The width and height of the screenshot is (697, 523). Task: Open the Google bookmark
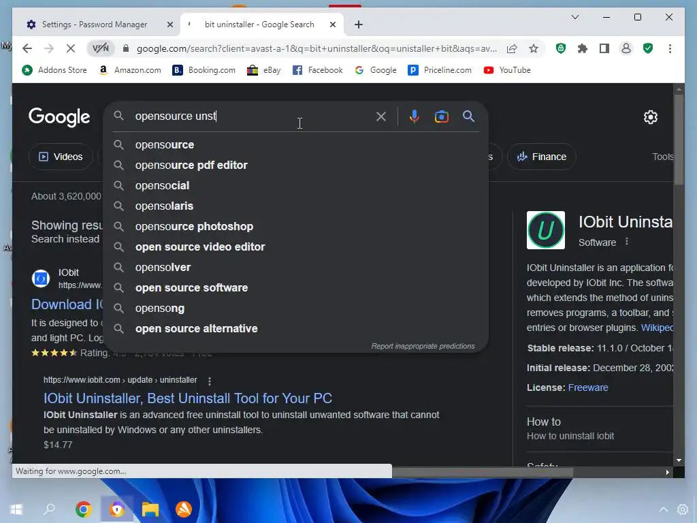tap(376, 70)
